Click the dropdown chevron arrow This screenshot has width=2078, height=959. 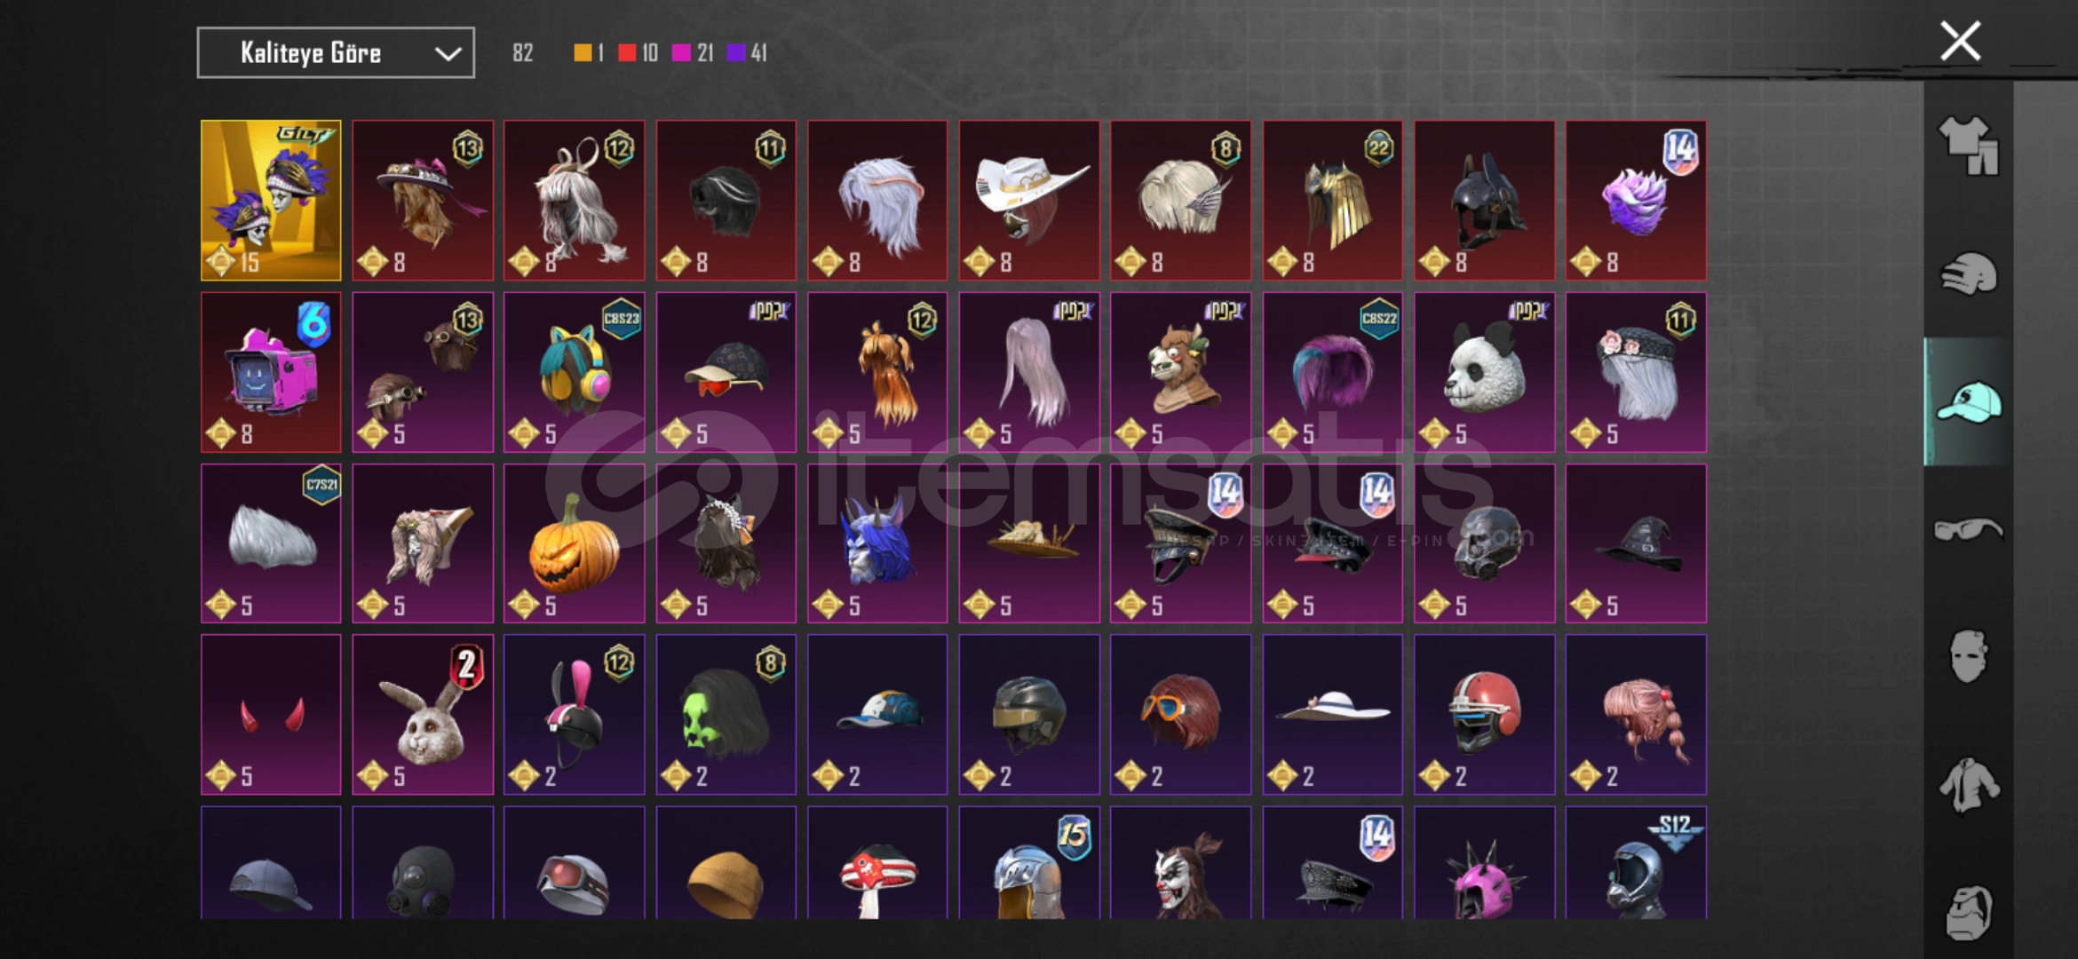point(448,54)
